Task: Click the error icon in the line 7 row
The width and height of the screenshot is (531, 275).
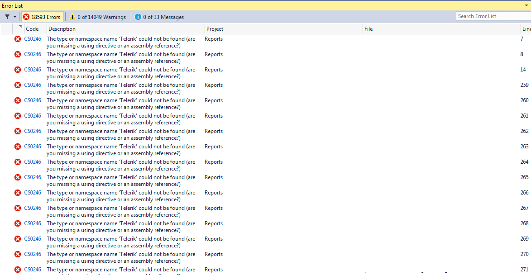Action: click(x=18, y=39)
